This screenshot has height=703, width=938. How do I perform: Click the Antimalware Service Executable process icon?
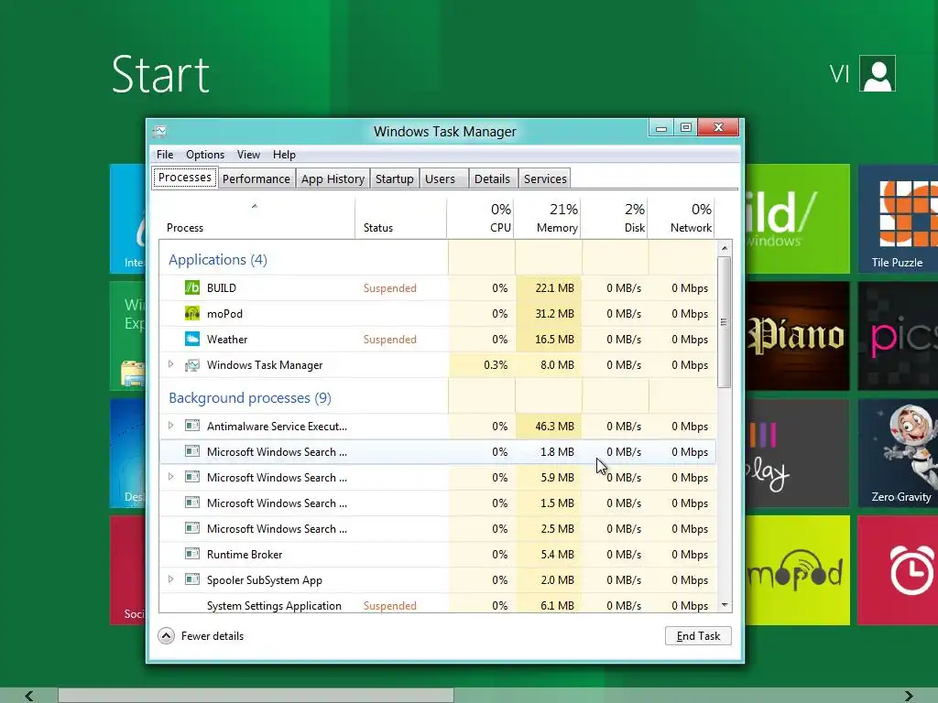point(192,427)
